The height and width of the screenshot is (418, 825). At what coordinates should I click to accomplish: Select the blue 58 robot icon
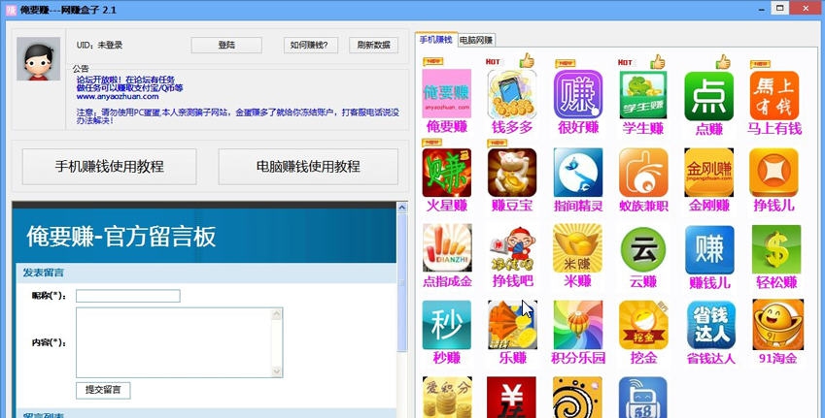tap(643, 397)
